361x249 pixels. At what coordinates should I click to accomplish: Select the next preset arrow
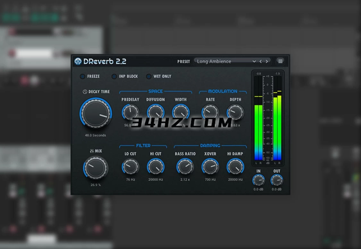(x=267, y=61)
